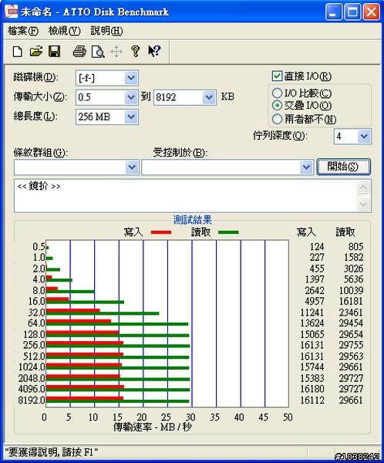Click the New document toolbar icon

click(x=18, y=52)
